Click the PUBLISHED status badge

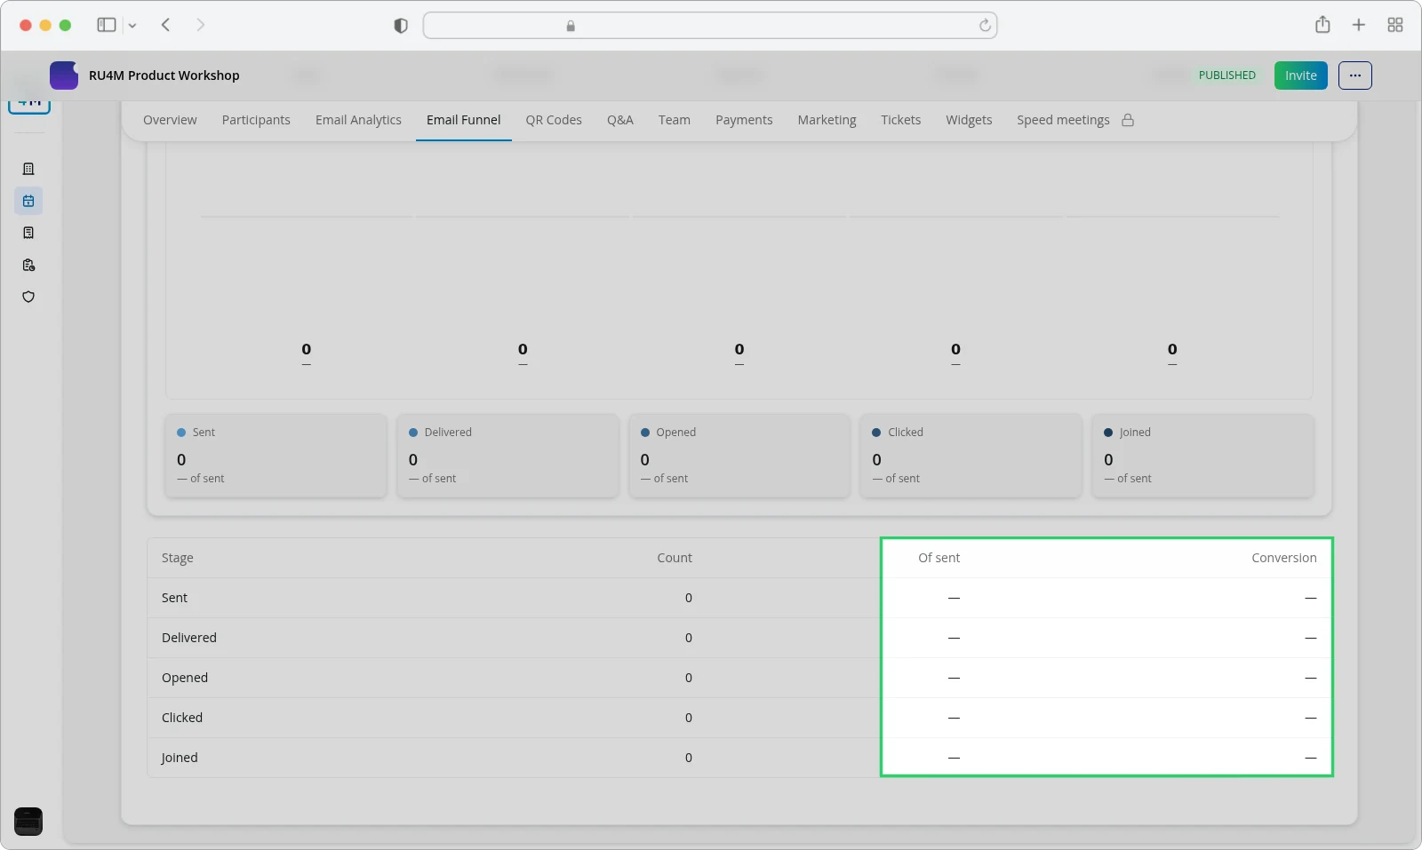point(1227,75)
